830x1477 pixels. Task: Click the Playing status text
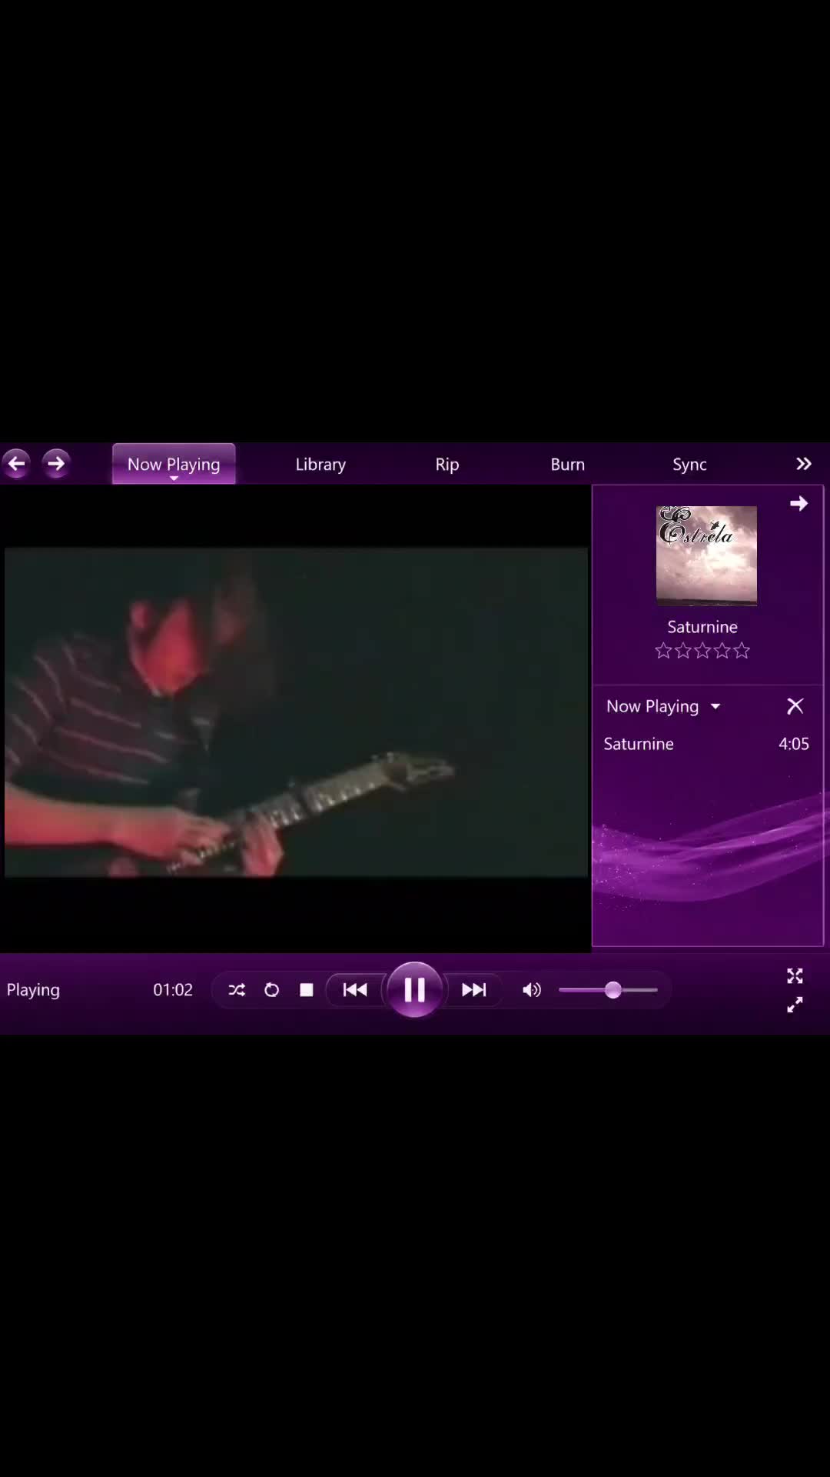tap(33, 990)
